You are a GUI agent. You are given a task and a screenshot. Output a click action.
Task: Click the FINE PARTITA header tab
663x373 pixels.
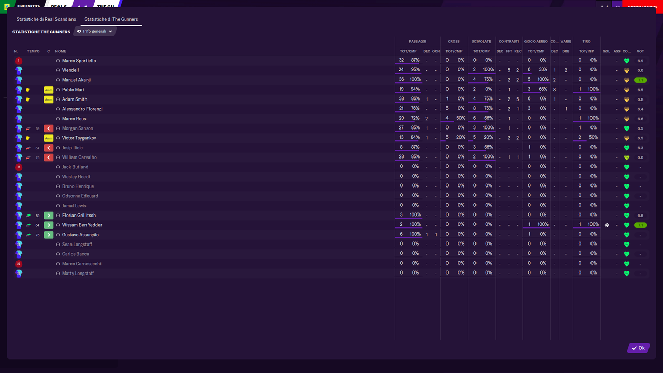pos(28,6)
